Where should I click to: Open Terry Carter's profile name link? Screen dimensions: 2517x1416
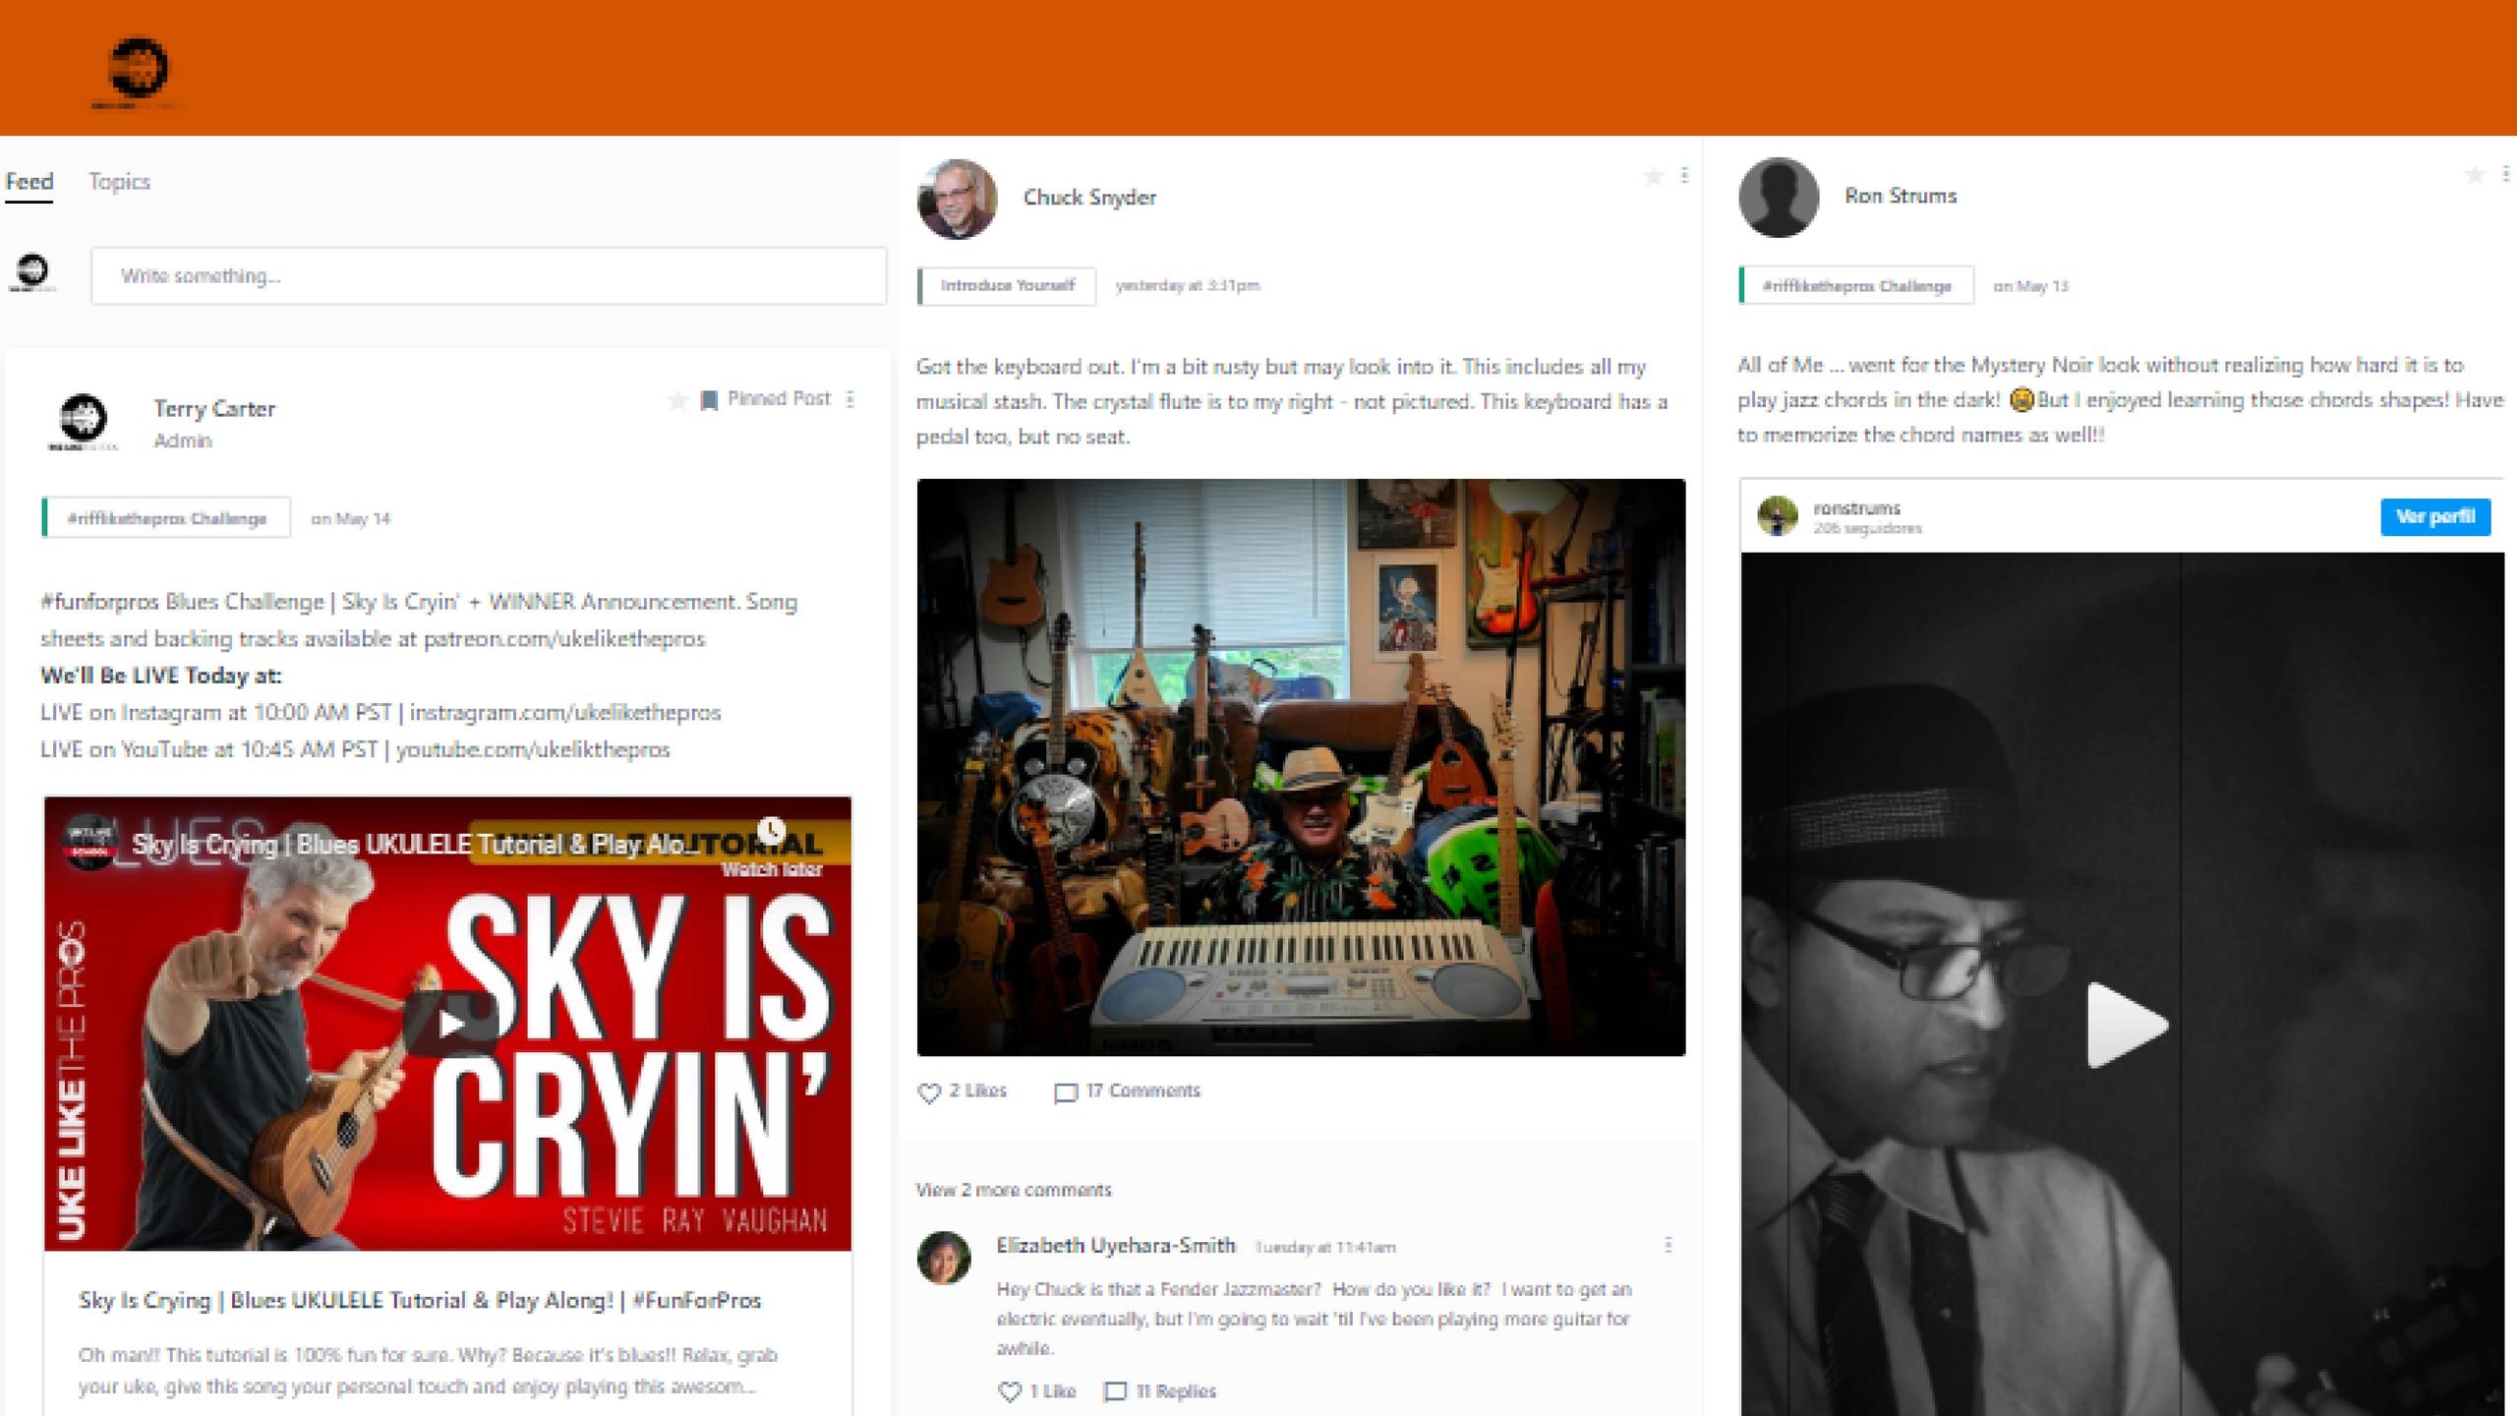(x=214, y=409)
